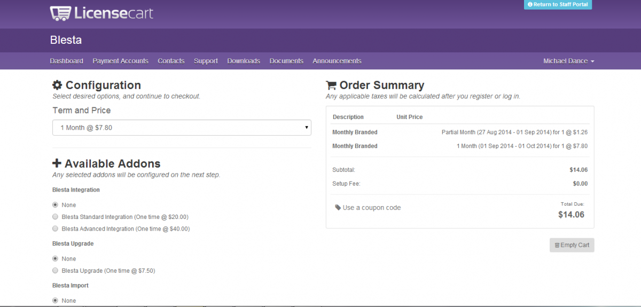Viewport: 641px width, 307px height.
Task: Select Blesta Upgrade one time $7.50 option
Action: [55, 271]
